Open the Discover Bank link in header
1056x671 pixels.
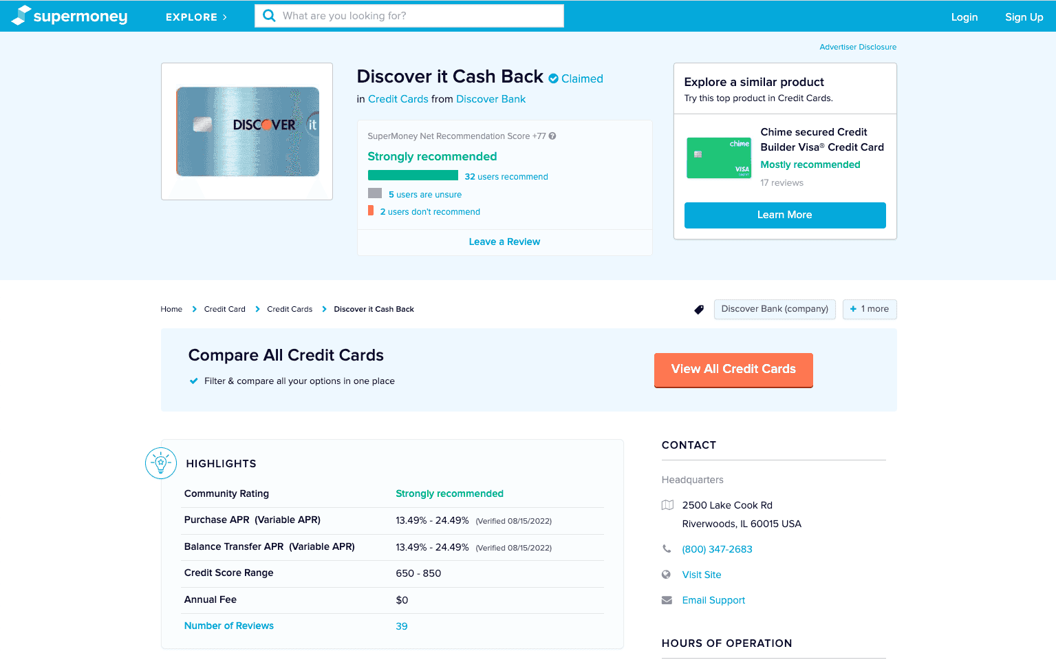pos(491,99)
